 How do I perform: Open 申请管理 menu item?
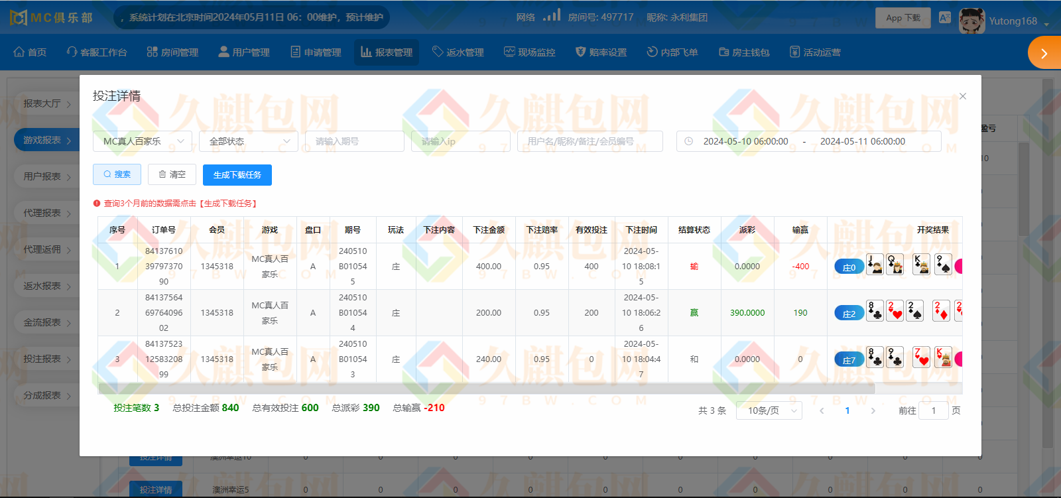tap(316, 52)
